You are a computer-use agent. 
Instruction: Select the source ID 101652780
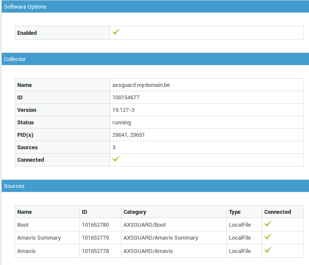pyautogui.click(x=96, y=225)
